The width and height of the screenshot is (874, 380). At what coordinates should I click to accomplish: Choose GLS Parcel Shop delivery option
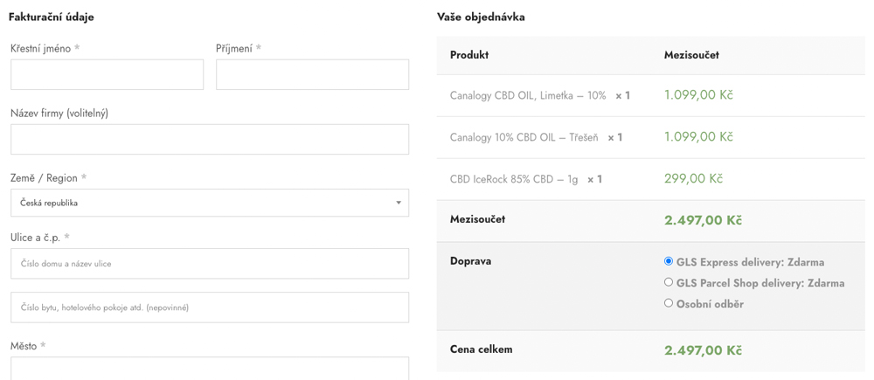pos(669,282)
